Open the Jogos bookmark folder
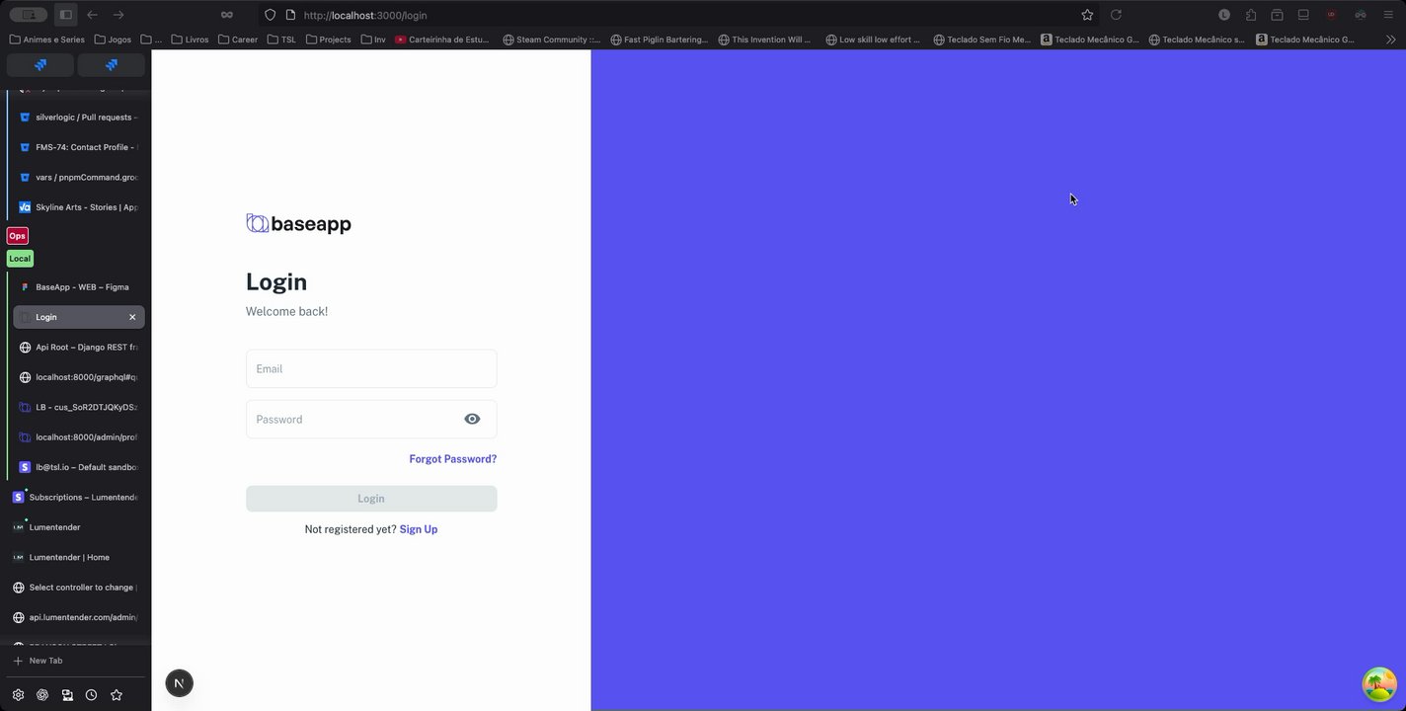 click(x=113, y=39)
